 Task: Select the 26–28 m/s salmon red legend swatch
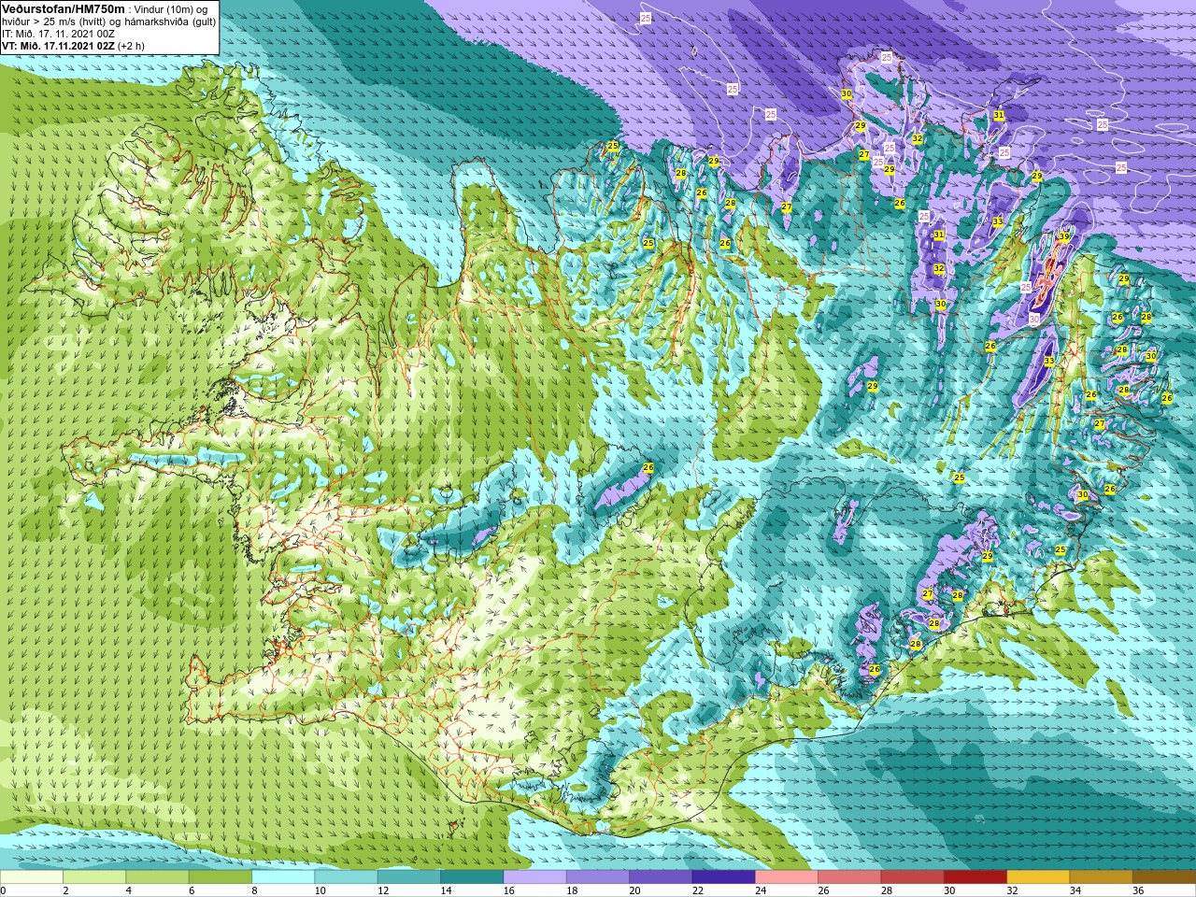point(849,877)
